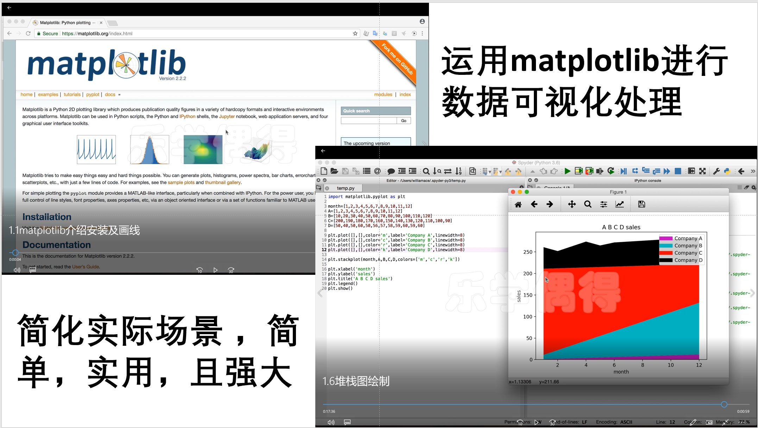Click Figure 1 Home reset view icon
This screenshot has width=758, height=428.
(x=518, y=205)
